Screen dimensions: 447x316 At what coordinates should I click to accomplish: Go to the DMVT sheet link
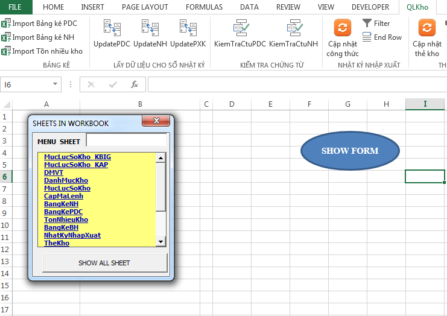tap(54, 172)
